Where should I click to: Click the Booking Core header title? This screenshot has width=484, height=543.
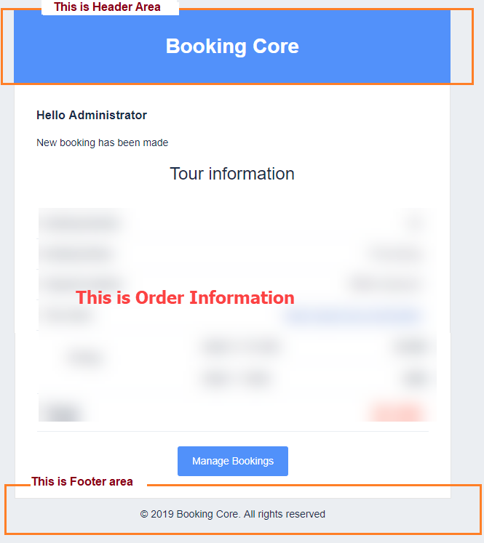(232, 46)
